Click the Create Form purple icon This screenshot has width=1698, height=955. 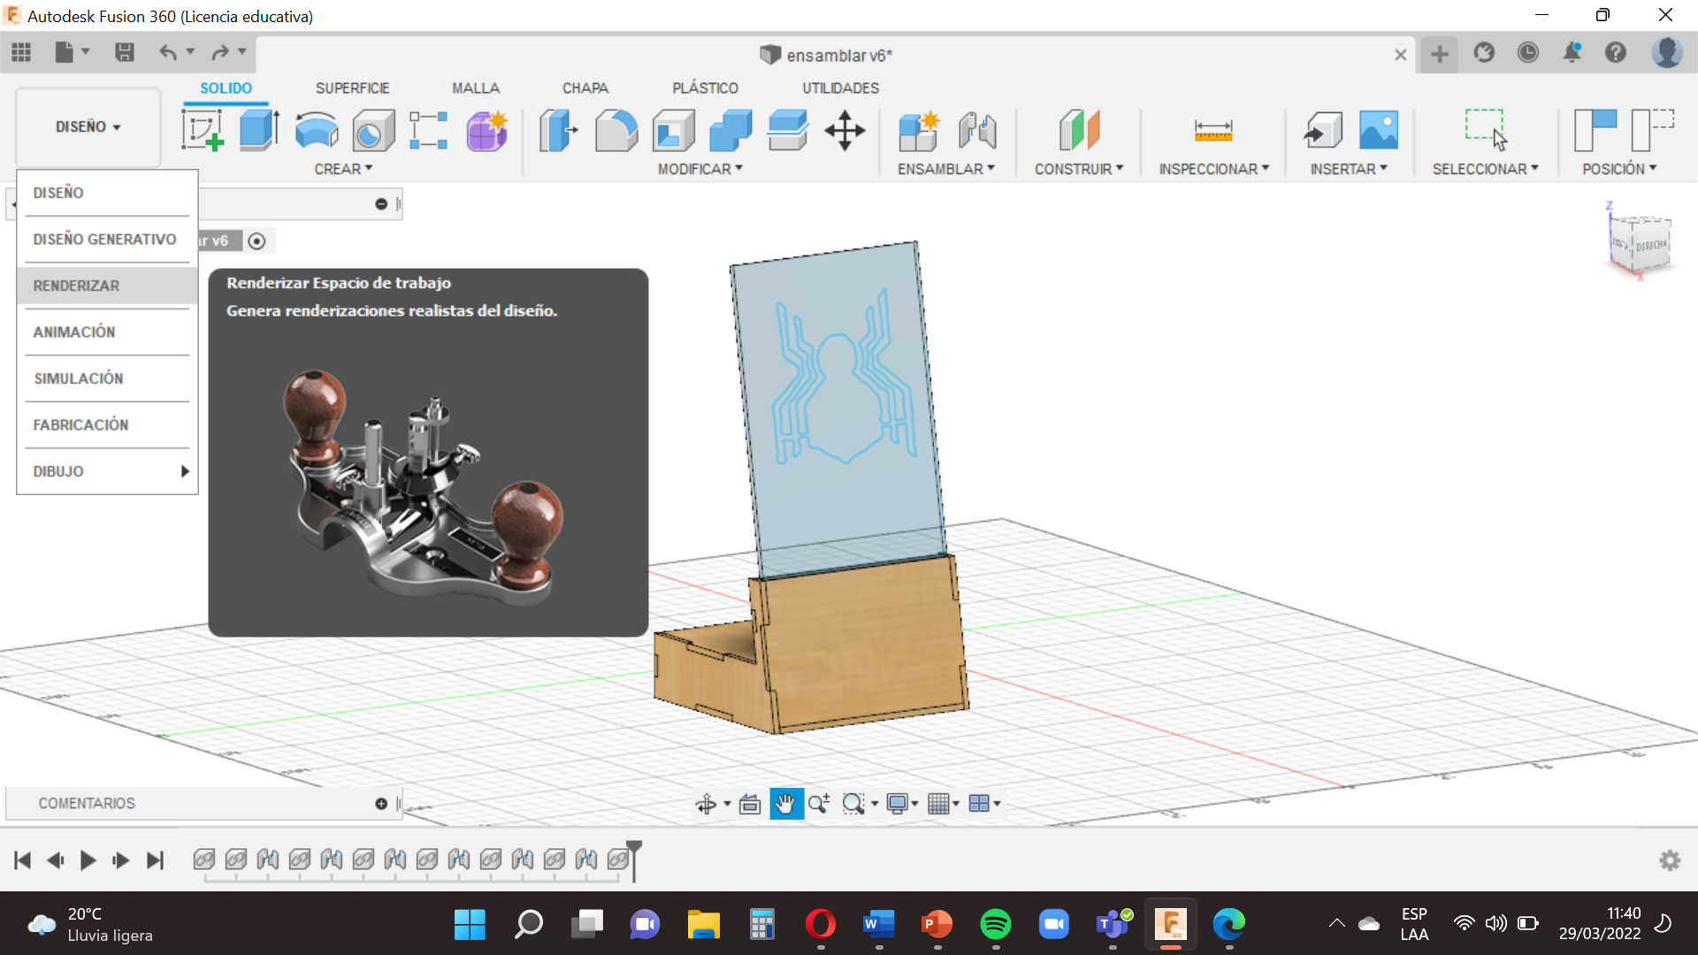486,131
